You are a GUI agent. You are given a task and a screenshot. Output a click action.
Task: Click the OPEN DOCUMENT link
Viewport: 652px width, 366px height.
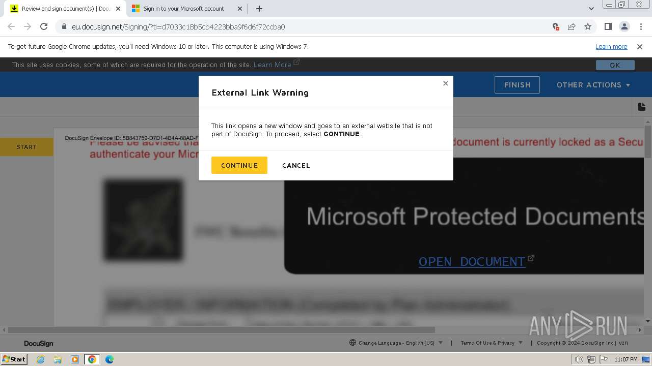click(x=472, y=261)
